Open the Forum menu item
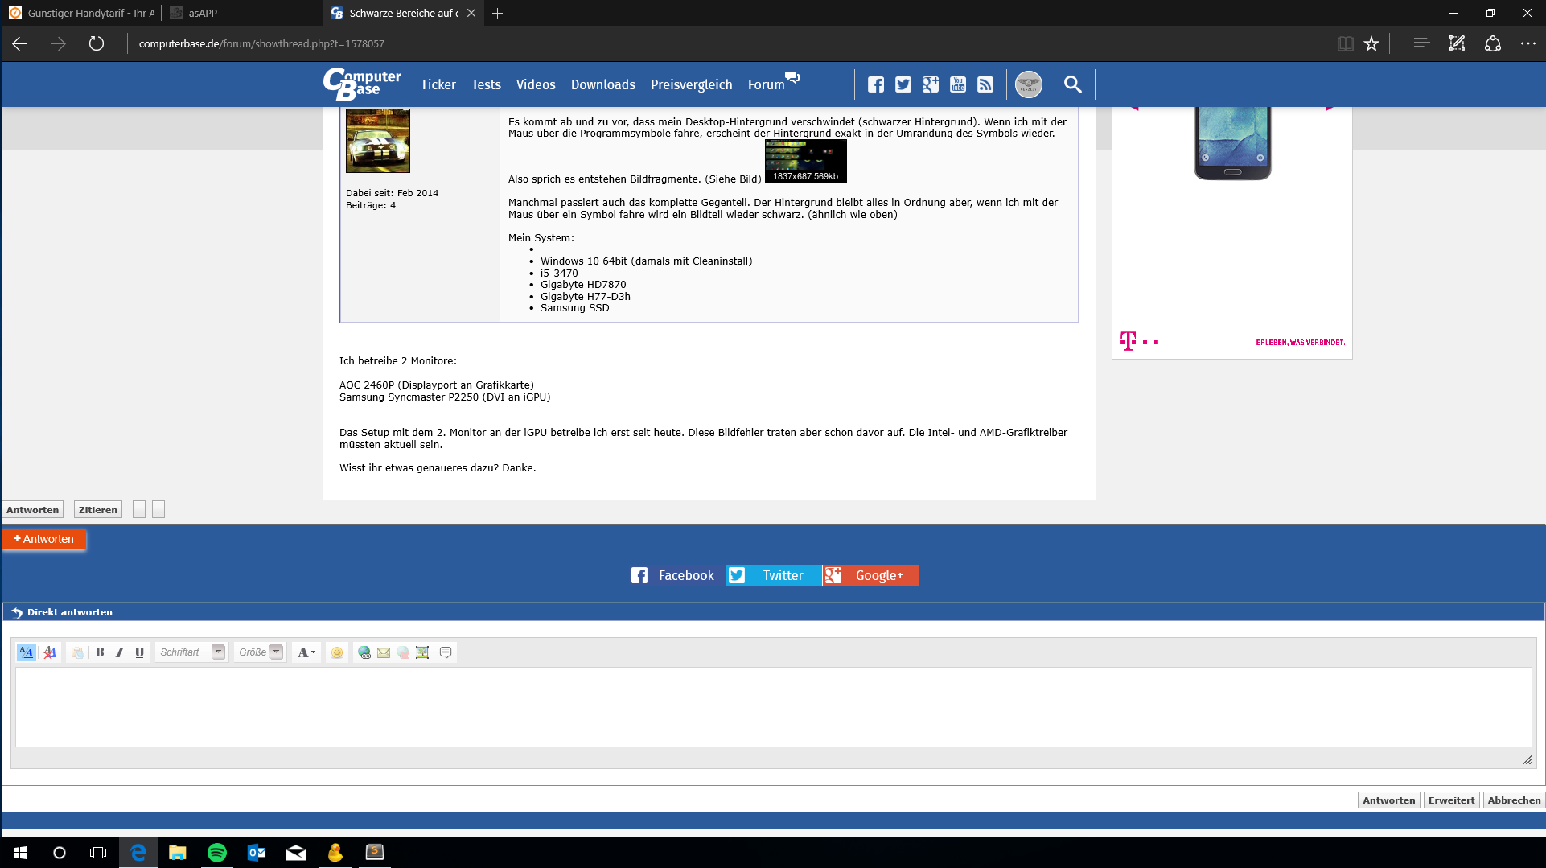Image resolution: width=1546 pixels, height=868 pixels. click(x=773, y=84)
